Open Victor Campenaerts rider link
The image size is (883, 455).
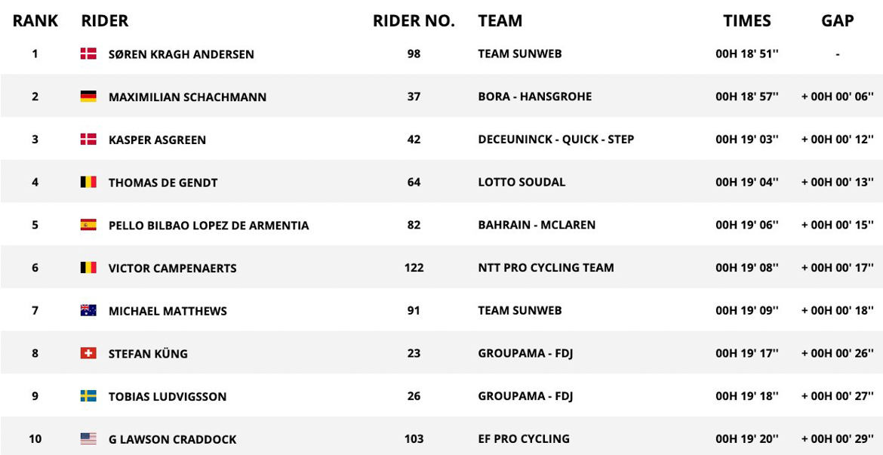pyautogui.click(x=172, y=268)
